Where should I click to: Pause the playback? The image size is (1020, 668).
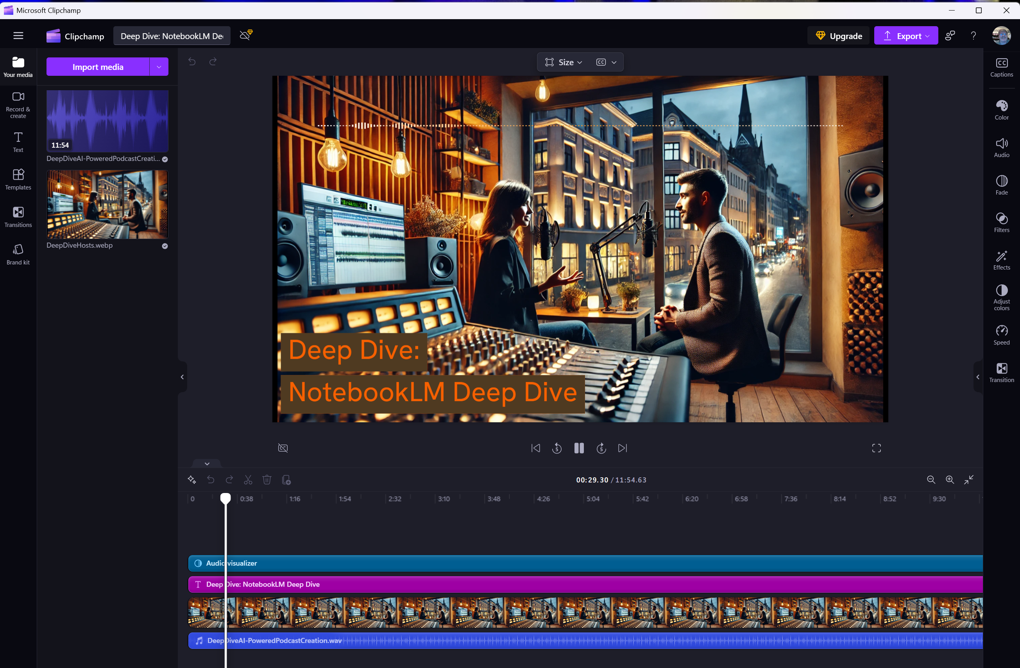[x=579, y=448]
